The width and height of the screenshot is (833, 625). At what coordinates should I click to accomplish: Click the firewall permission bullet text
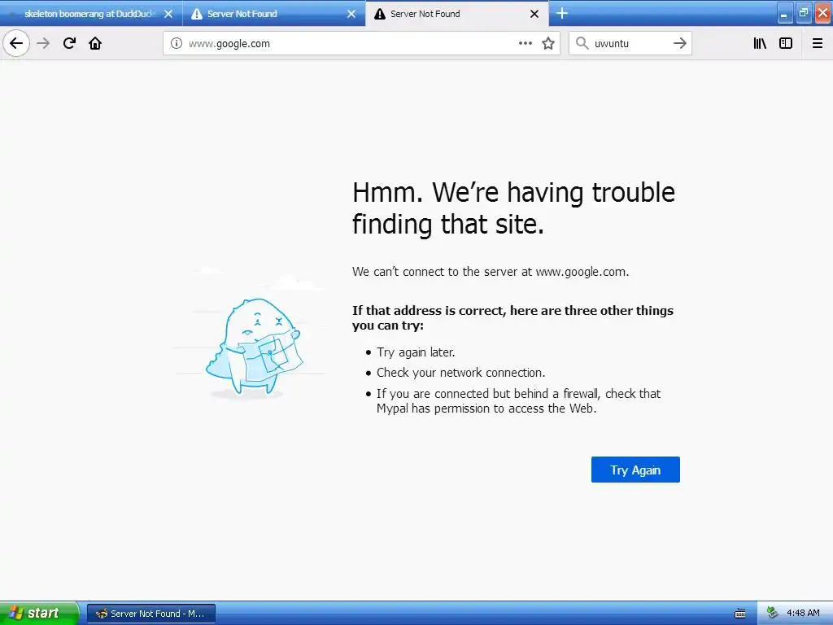coord(518,400)
